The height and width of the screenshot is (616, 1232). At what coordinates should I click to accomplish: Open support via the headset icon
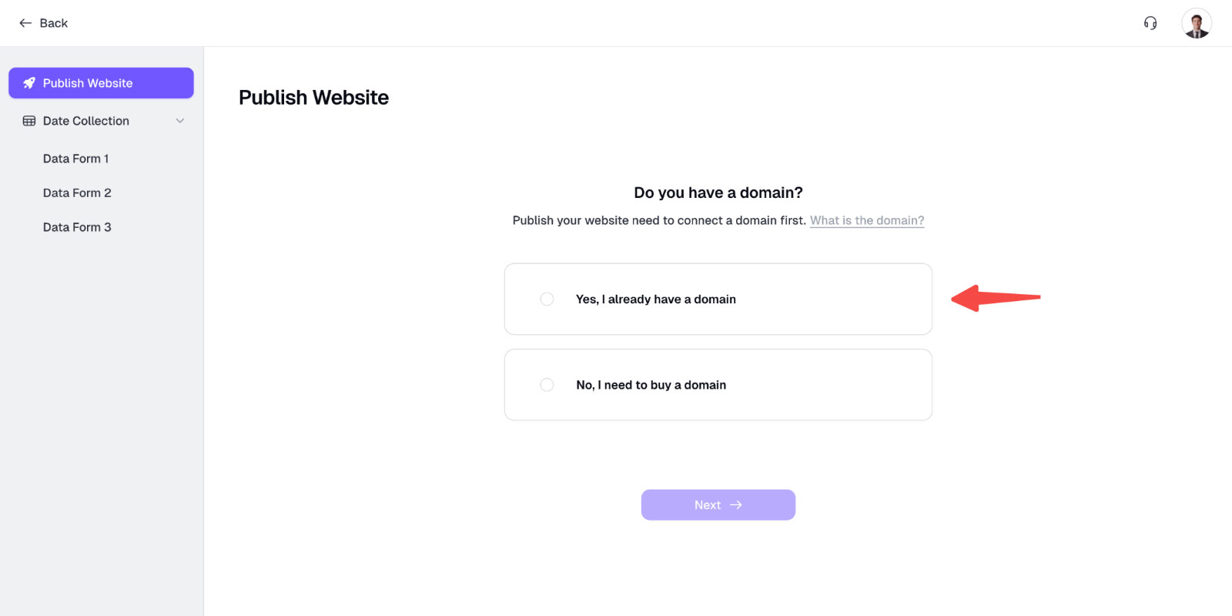click(x=1150, y=23)
